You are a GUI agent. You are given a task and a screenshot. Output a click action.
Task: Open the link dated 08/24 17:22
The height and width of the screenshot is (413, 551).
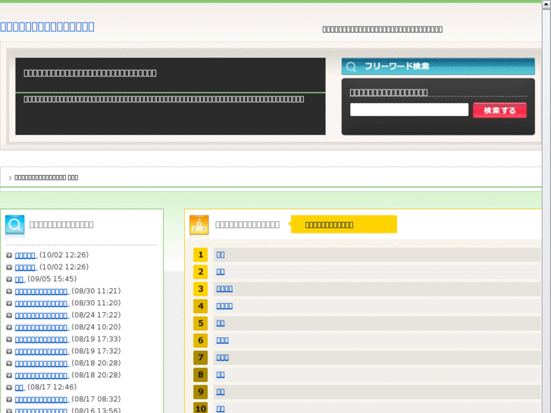pos(41,315)
